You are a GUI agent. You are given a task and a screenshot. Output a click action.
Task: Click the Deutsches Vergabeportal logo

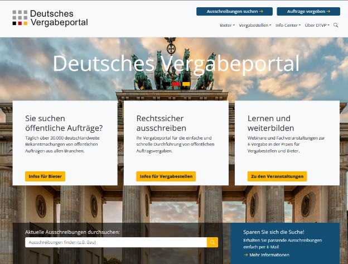50,18
